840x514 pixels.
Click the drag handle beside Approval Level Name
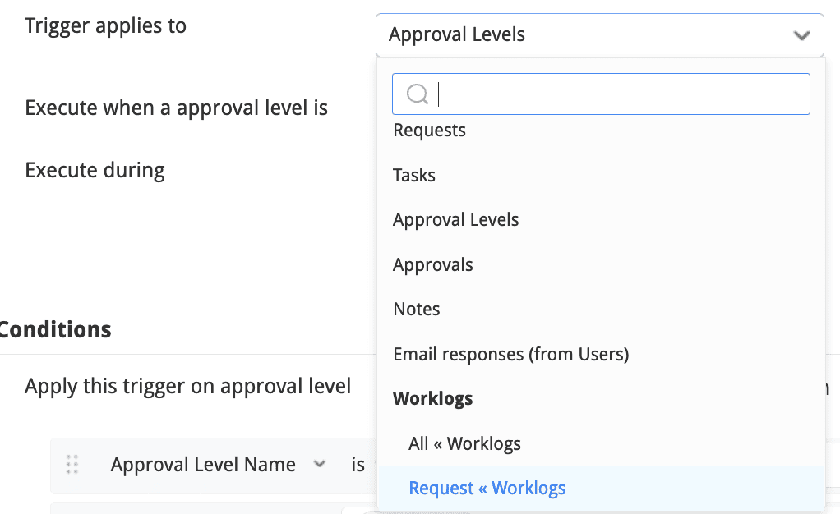[x=72, y=465]
